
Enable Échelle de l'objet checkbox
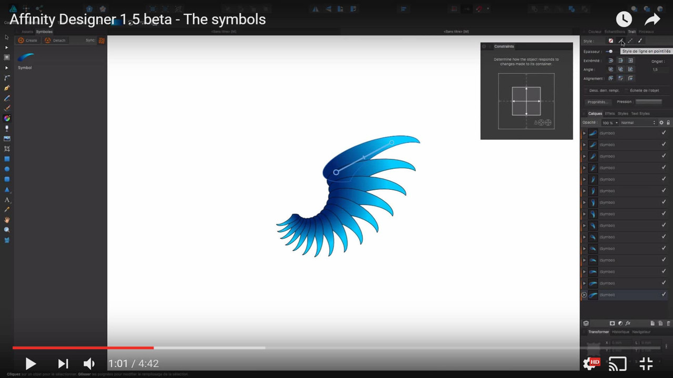click(x=626, y=90)
